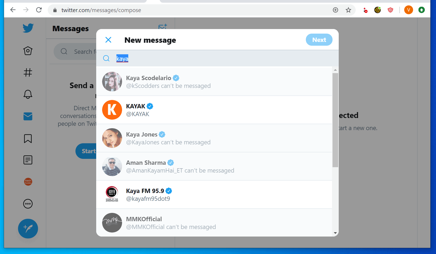Open the More circle menu icon

point(28,204)
